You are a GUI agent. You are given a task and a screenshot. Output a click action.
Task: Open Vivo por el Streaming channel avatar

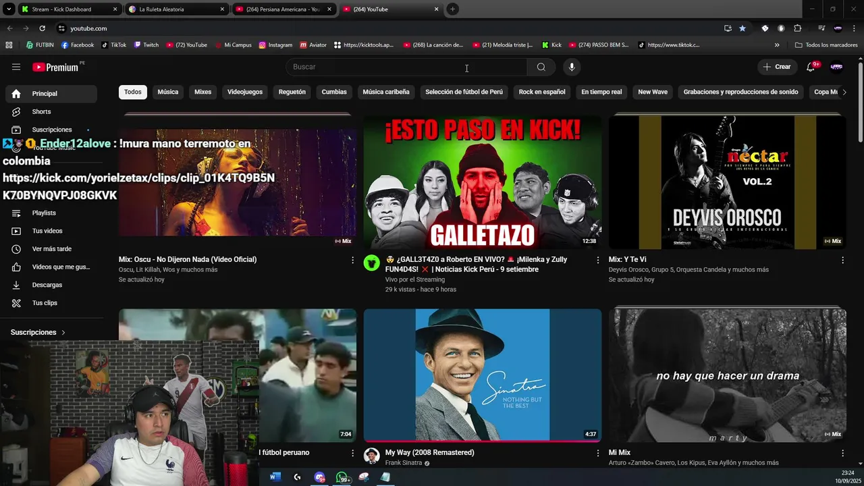click(x=372, y=263)
